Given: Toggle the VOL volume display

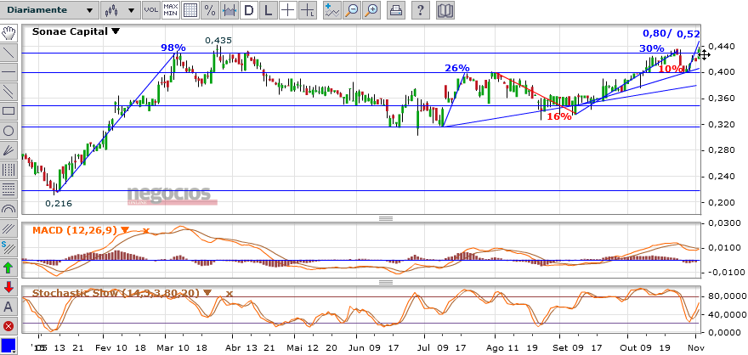Looking at the screenshot, I should pos(151,10).
